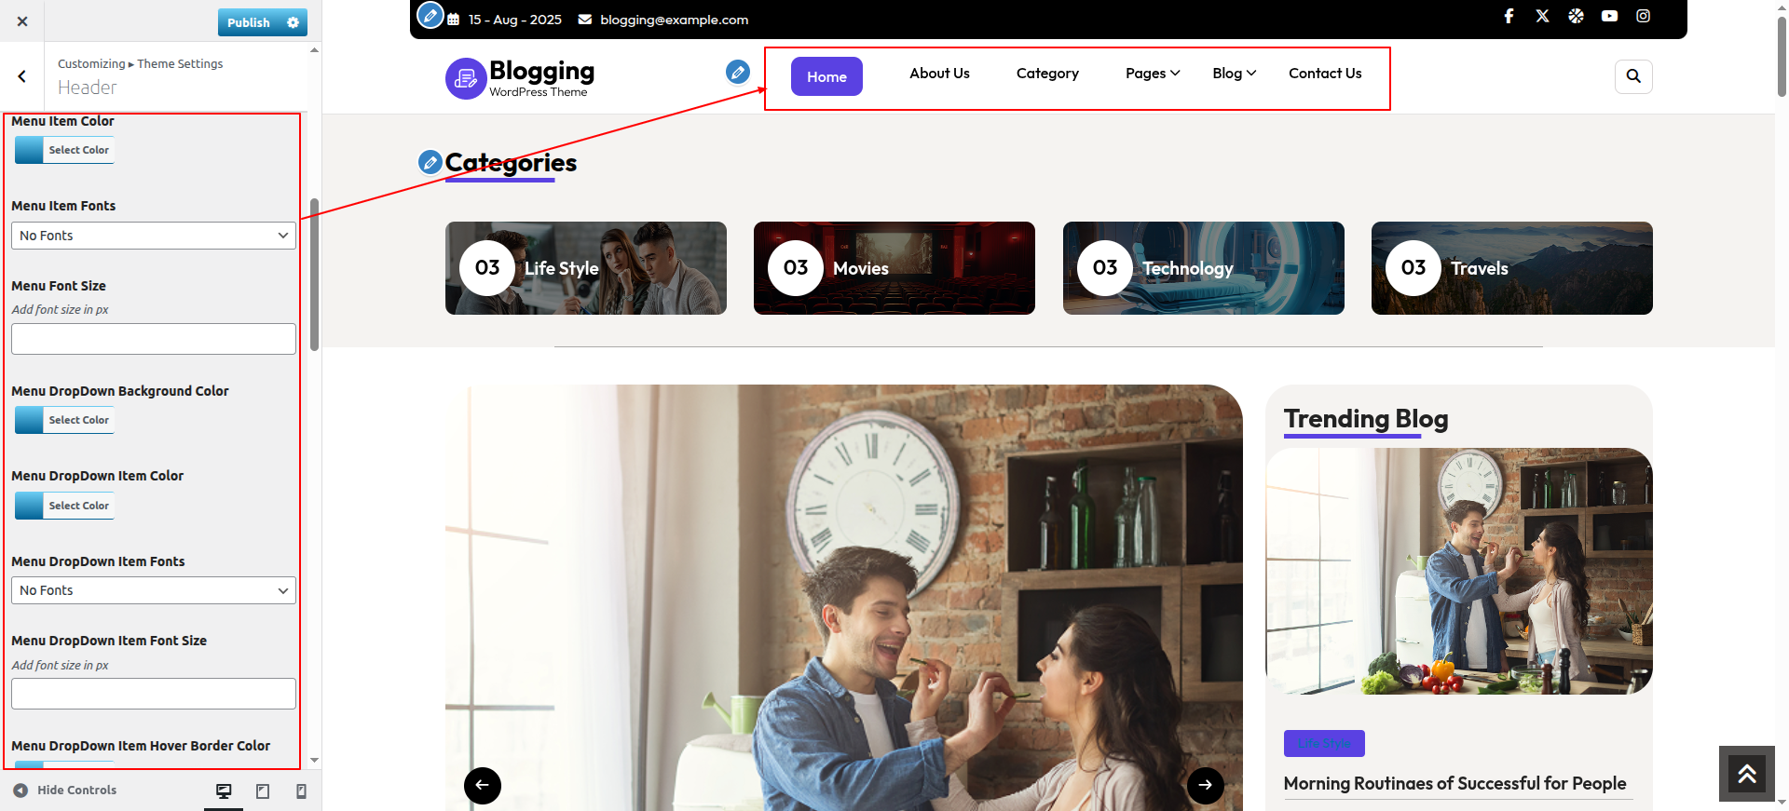Open the About Us menu item

939,74
